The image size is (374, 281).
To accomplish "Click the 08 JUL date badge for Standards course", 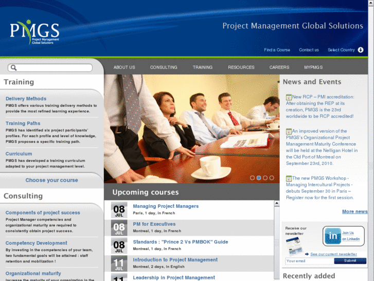I will (x=119, y=245).
